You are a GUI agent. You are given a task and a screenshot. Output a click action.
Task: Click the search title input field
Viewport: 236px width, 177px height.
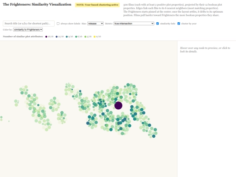pyautogui.click(x=28, y=24)
